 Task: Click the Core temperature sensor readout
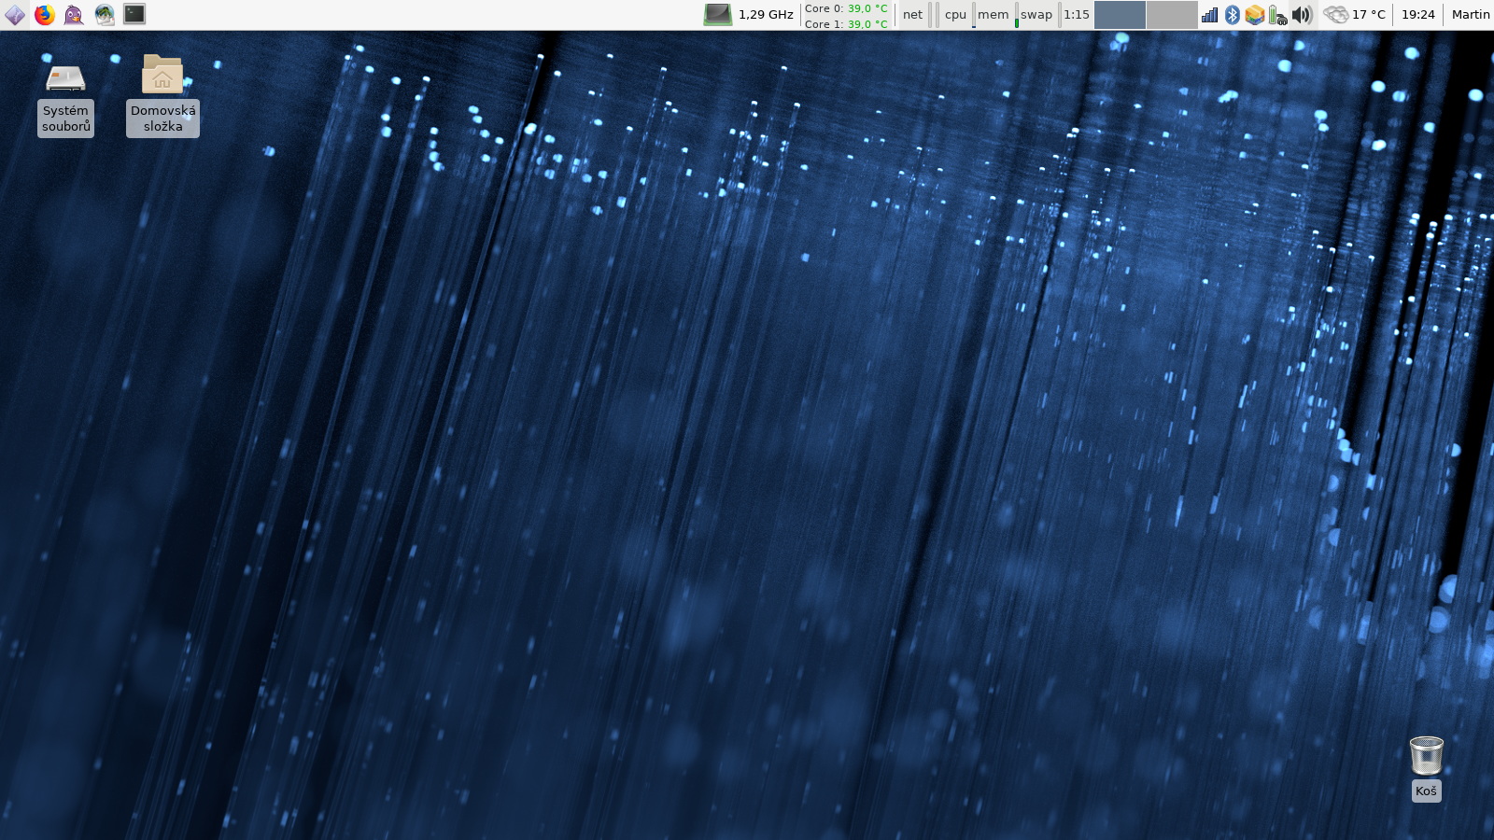(x=846, y=15)
